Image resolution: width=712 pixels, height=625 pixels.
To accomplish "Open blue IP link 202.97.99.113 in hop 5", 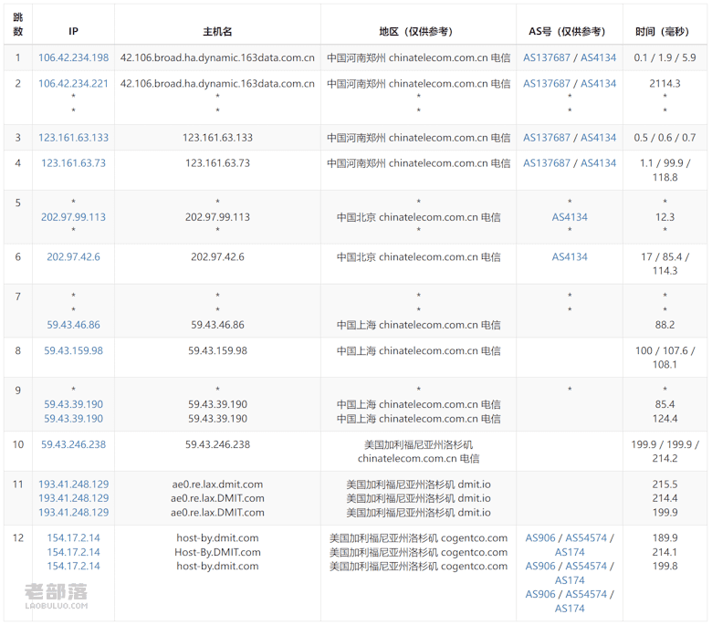I will [x=73, y=217].
